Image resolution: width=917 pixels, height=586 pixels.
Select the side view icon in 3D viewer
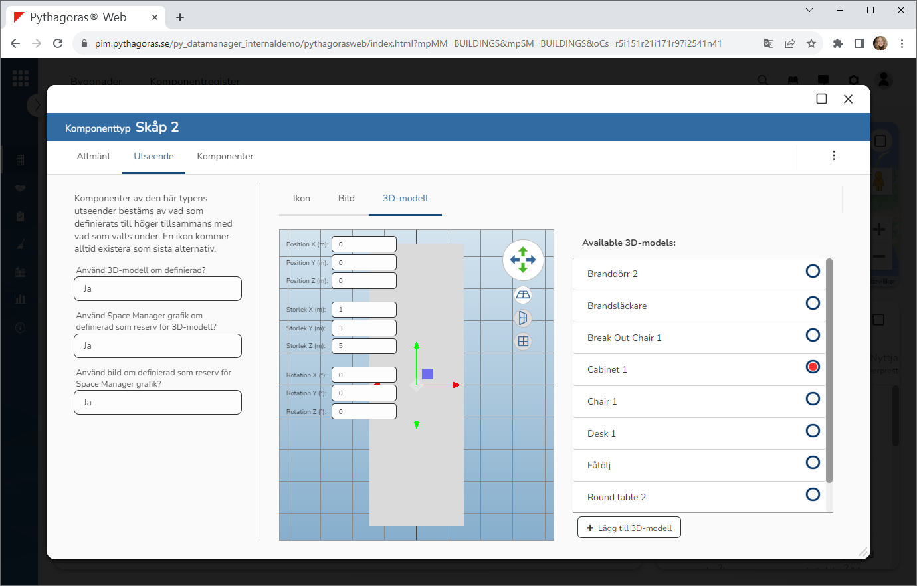coord(523,318)
